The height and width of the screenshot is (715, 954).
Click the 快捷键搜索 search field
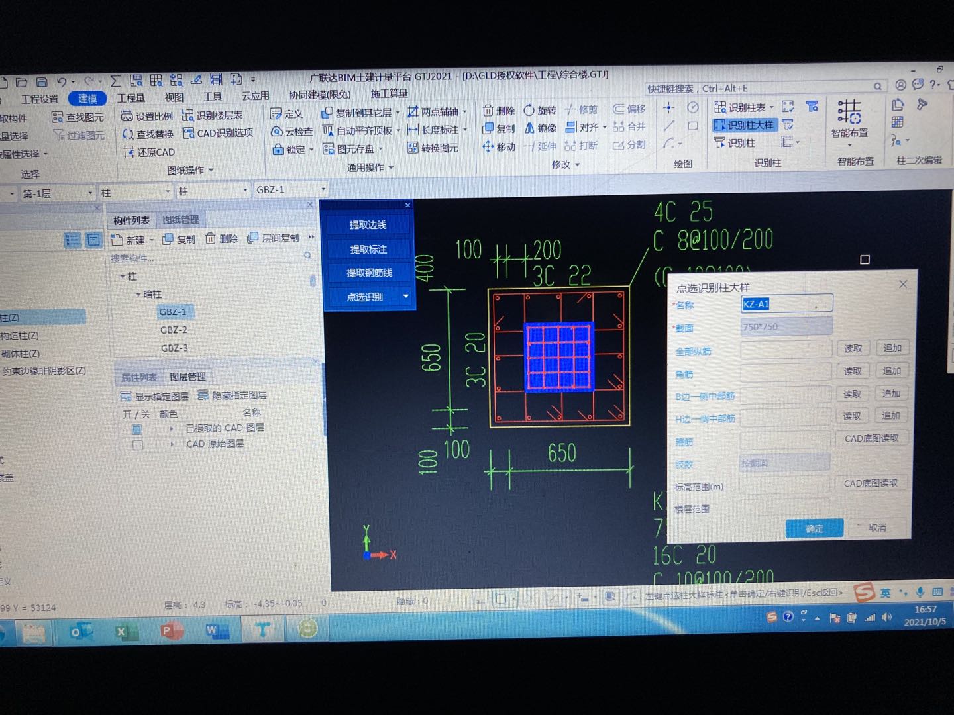coord(765,87)
